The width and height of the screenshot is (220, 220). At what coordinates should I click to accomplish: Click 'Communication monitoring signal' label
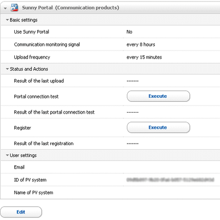tap(47, 45)
